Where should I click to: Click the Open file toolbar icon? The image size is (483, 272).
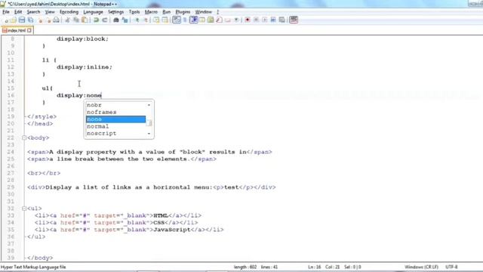click(x=14, y=20)
